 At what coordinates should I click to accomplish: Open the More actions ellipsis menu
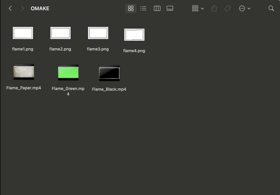pos(244,9)
